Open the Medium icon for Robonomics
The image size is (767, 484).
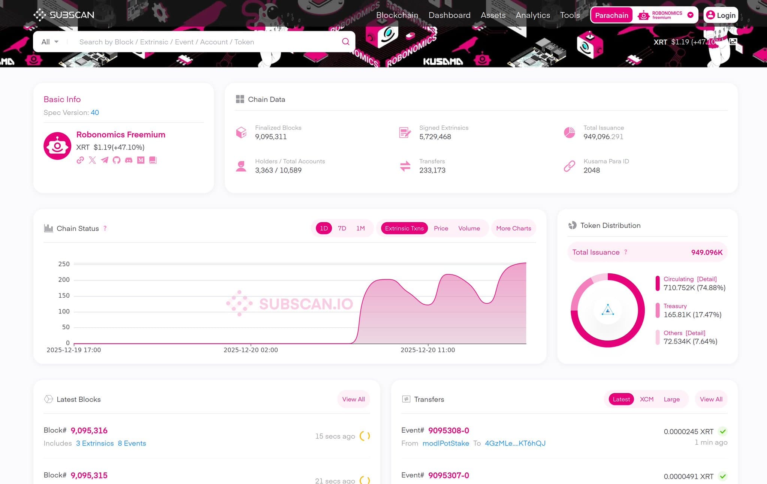pos(141,160)
